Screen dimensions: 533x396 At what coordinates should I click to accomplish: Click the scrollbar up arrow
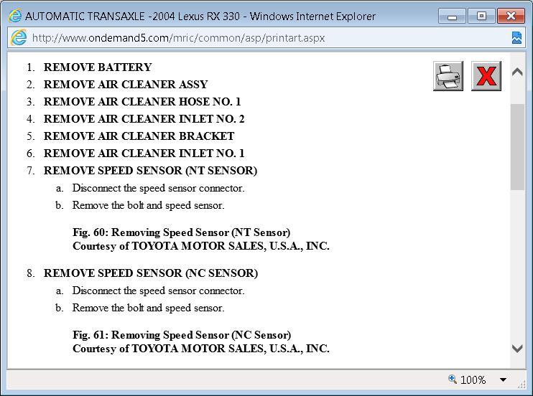coord(517,72)
